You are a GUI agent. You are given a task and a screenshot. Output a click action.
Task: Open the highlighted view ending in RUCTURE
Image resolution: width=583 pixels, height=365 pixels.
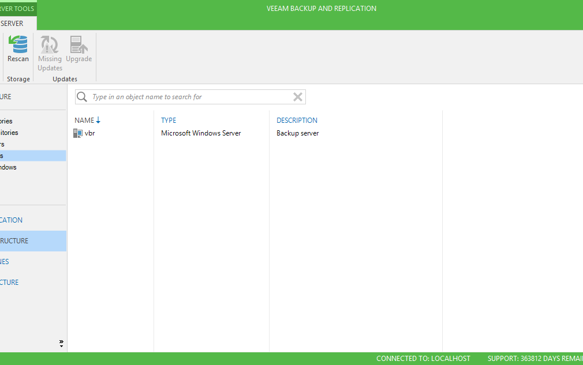(33, 241)
